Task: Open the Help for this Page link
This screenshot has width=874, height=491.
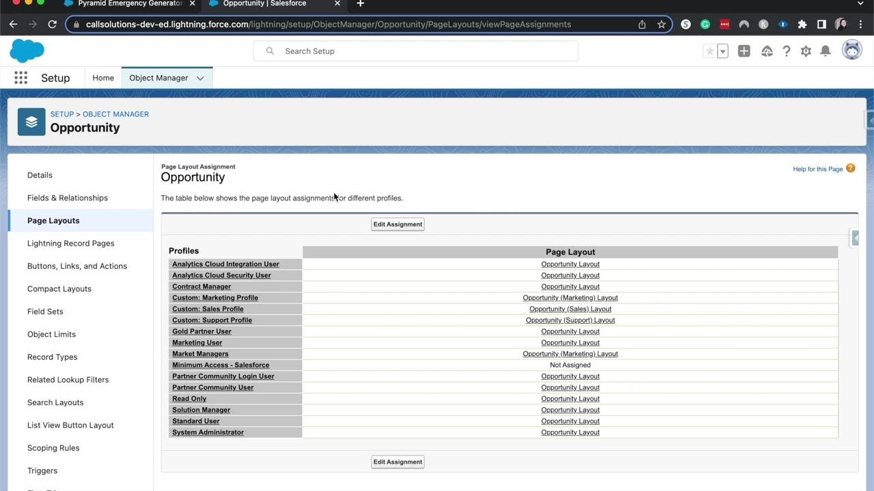Action: [817, 169]
